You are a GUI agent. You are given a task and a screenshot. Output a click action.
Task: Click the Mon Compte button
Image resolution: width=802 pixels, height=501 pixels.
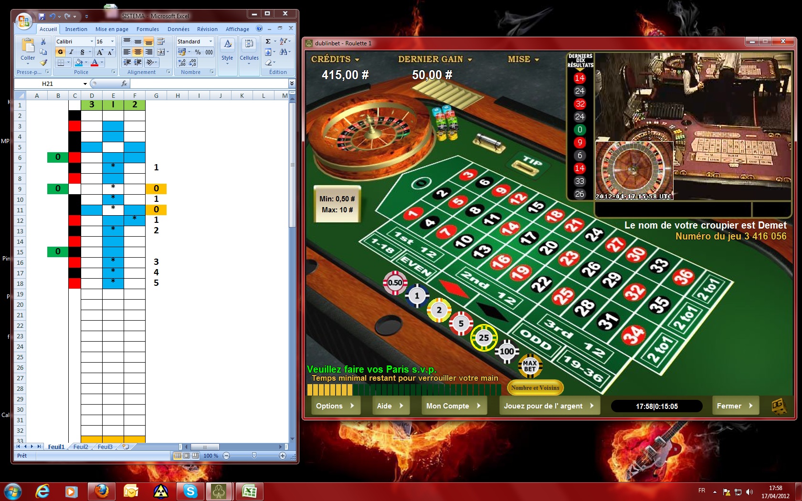(x=453, y=406)
